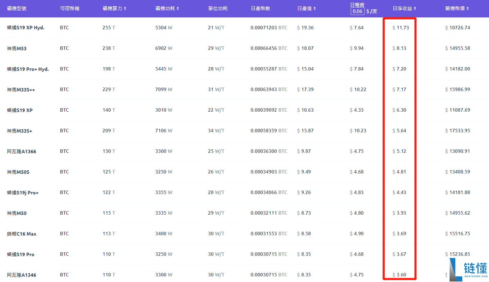Select the 255 T hashrate cell

point(109,28)
